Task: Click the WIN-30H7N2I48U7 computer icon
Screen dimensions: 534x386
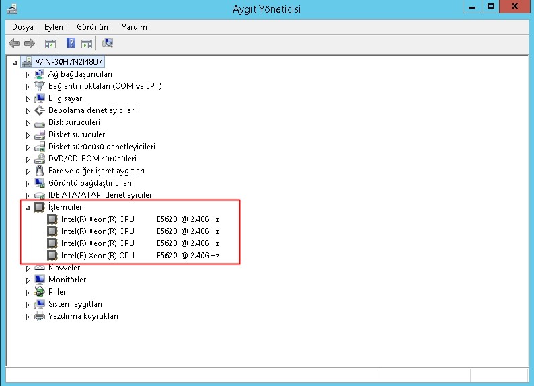Action: (26, 62)
